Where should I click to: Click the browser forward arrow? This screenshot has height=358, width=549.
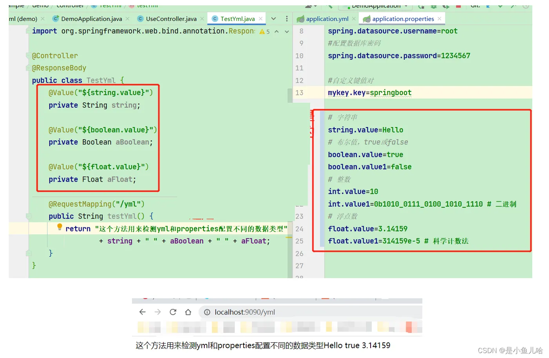158,312
